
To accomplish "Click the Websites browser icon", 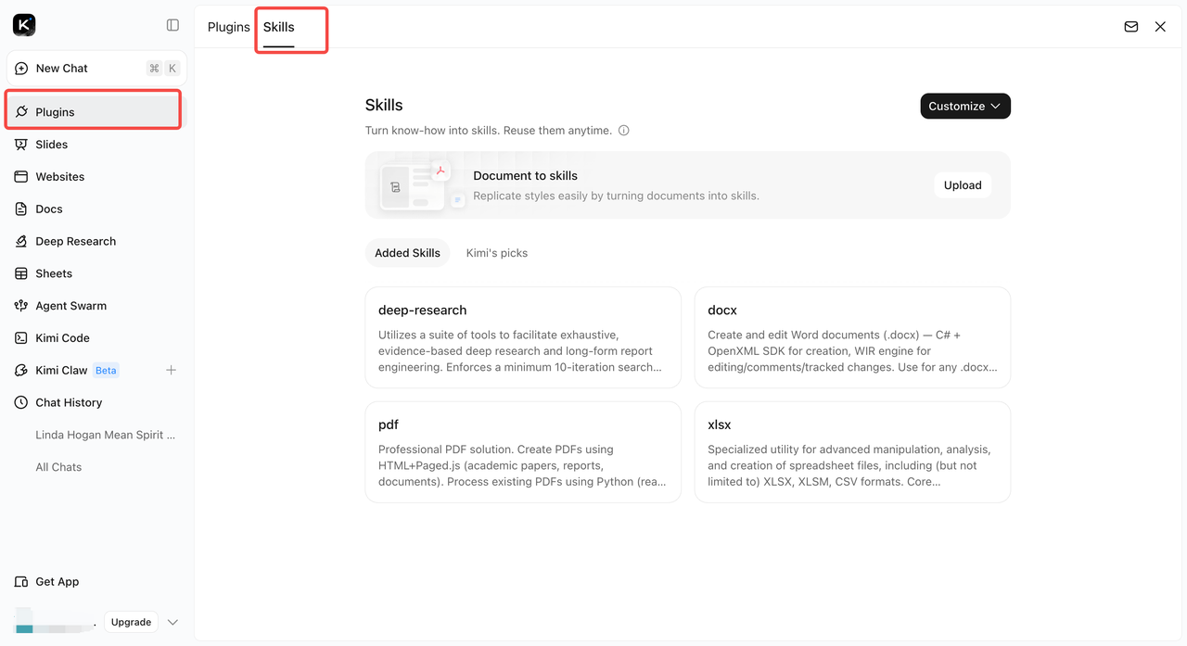I will [x=21, y=177].
